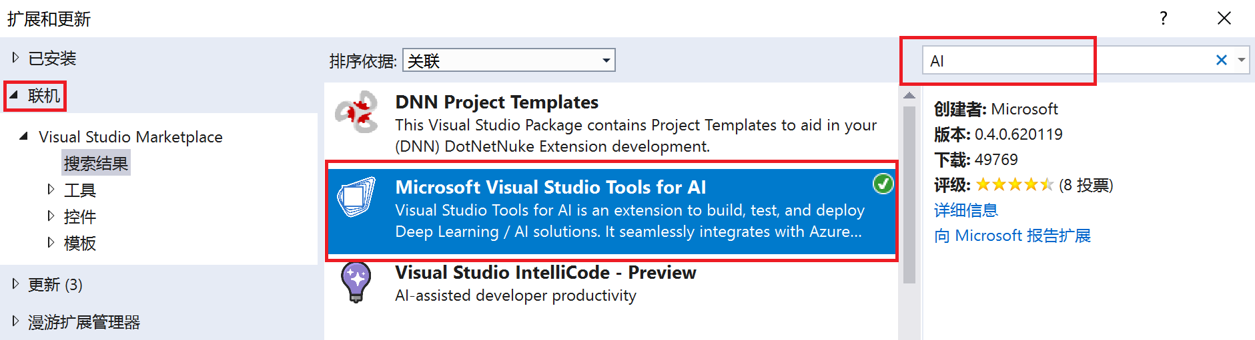Open the 排序依据 sort dropdown
The height and width of the screenshot is (340, 1255).
[606, 61]
